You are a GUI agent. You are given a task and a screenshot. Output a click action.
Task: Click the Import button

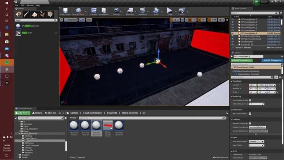pyautogui.click(x=37, y=113)
